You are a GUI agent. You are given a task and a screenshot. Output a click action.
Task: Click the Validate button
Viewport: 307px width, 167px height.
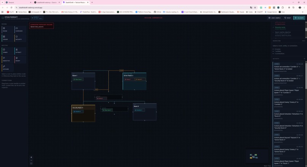coord(299,18)
